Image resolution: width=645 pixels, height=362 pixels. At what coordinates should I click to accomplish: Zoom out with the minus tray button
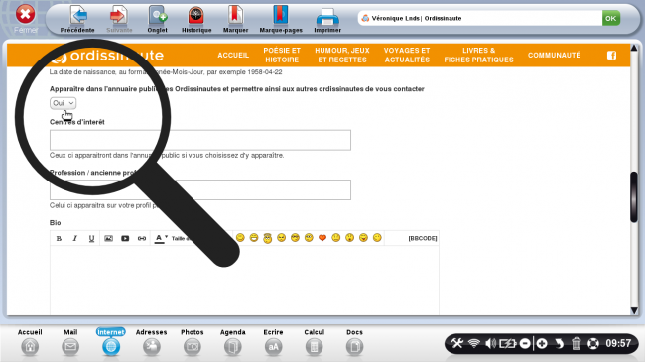[x=525, y=343]
